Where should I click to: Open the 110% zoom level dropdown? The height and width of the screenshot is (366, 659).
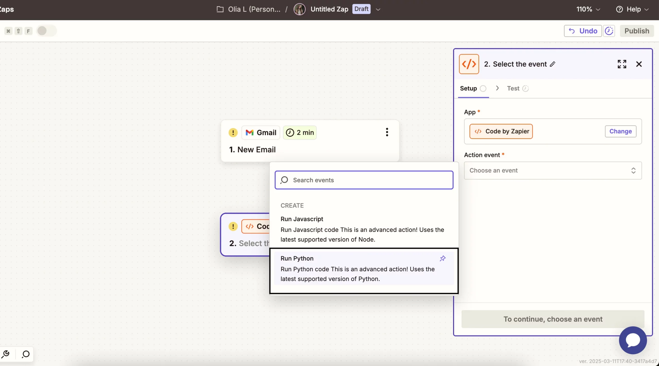point(588,9)
